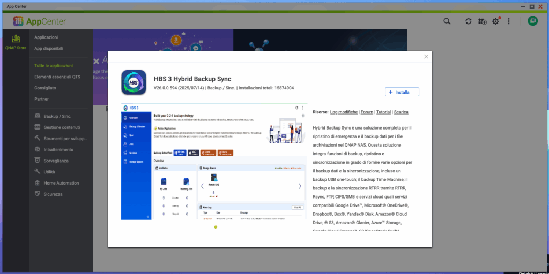Click the HBS 3 app logo icon
This screenshot has width=549, height=274.
point(133,82)
